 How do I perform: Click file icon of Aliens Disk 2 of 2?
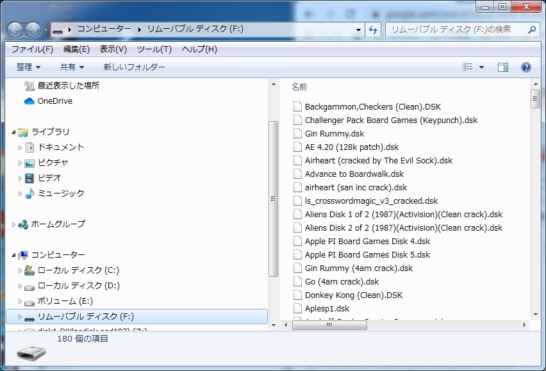point(297,228)
